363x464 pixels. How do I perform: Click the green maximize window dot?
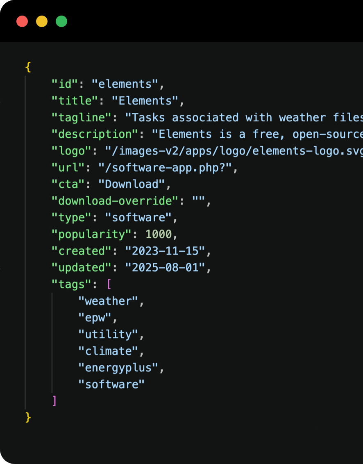tap(61, 21)
